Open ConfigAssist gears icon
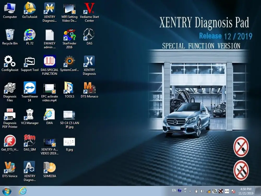 (10, 61)
